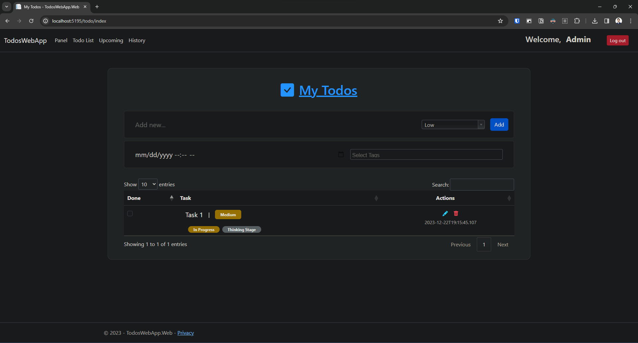This screenshot has width=638, height=343.
Task: Focus the Select Tags field
Action: point(426,155)
